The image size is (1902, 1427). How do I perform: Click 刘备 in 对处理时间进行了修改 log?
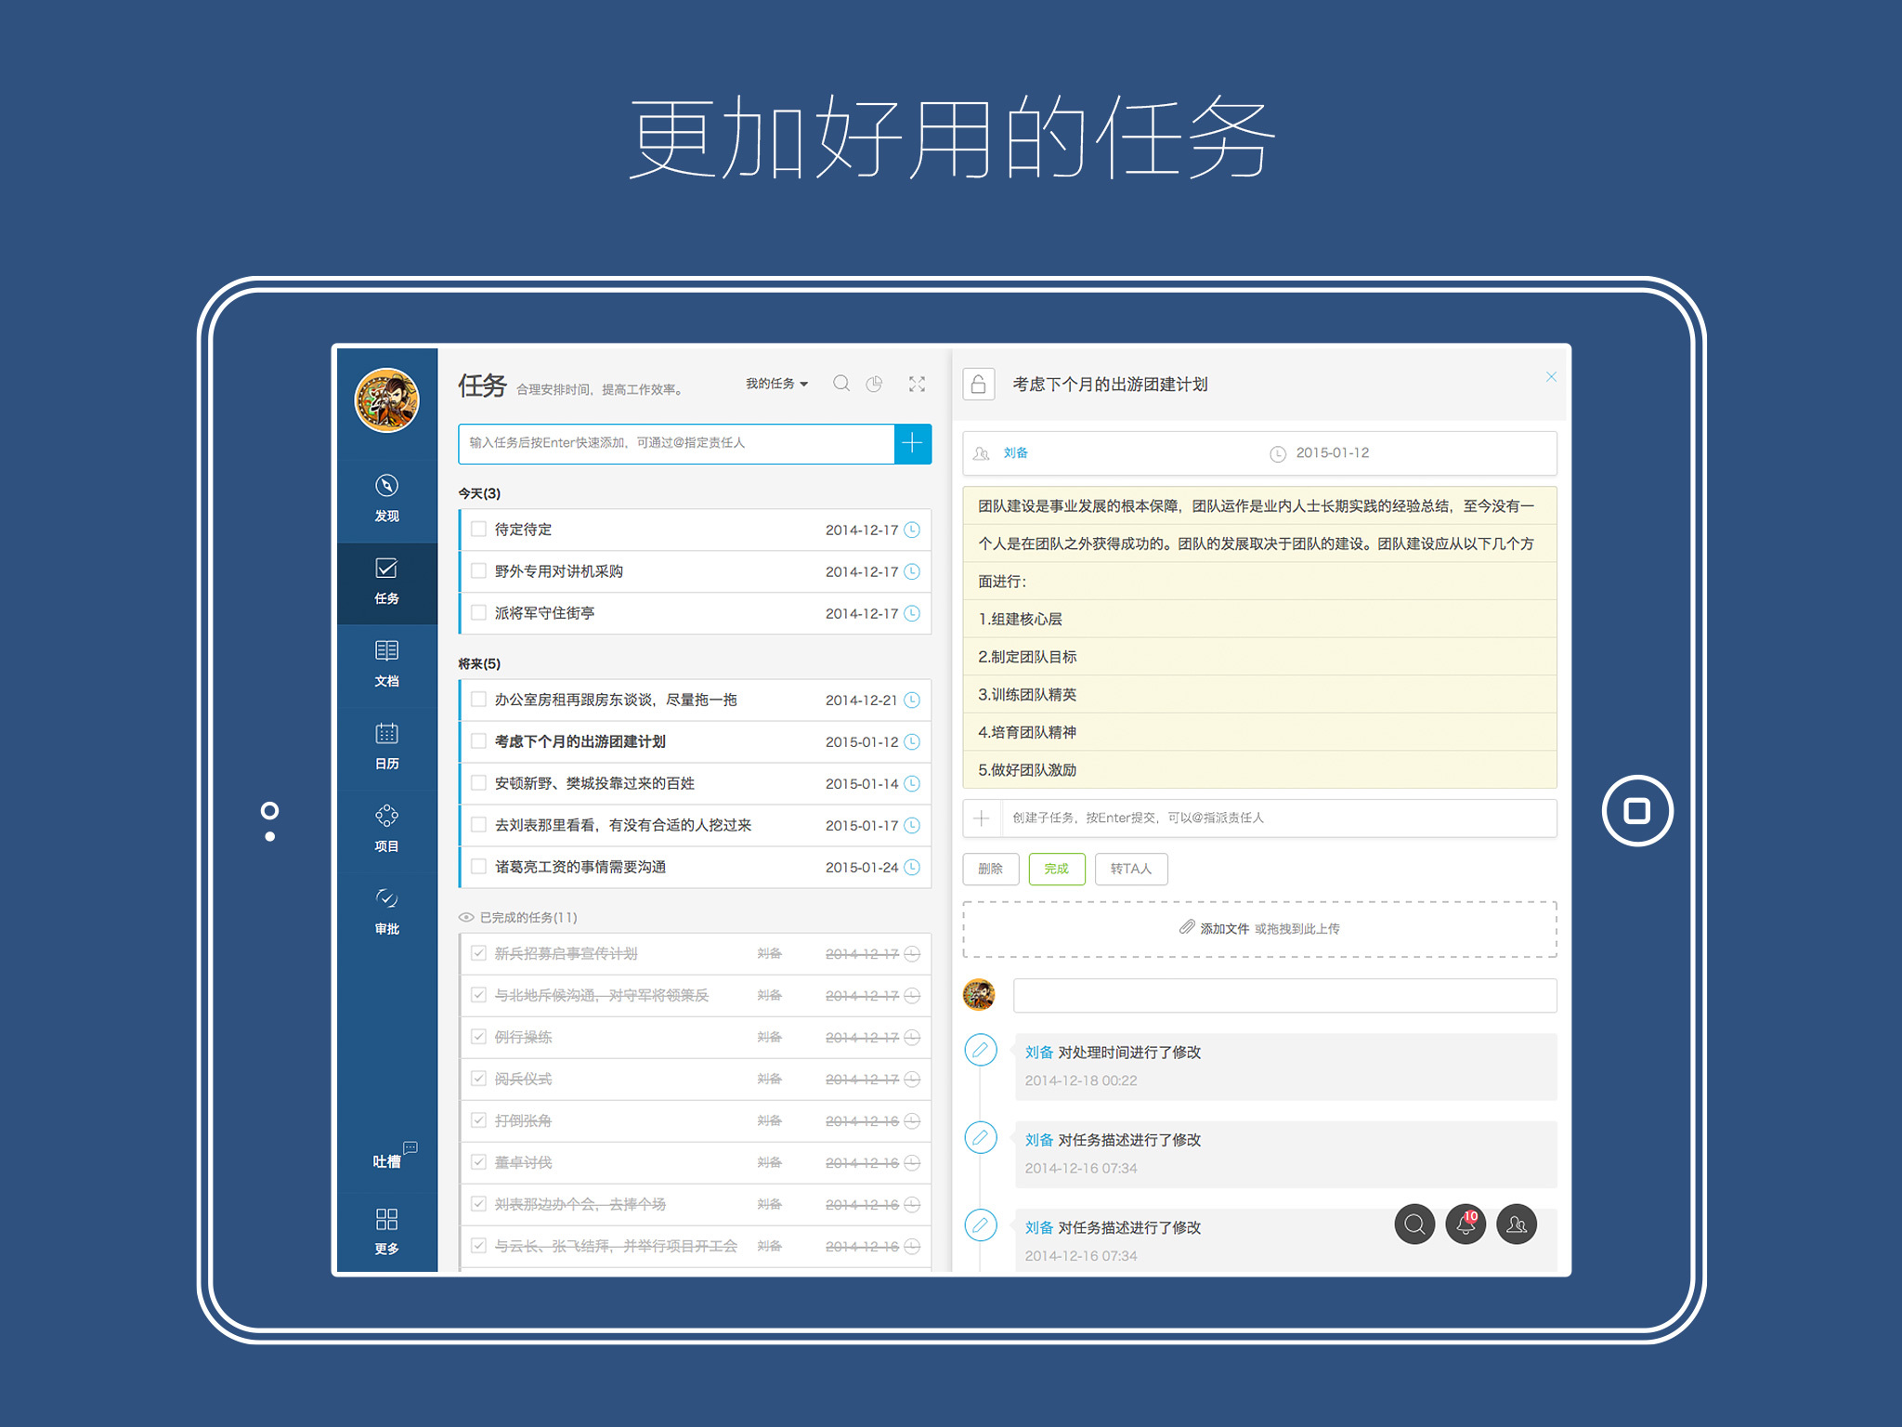[x=1038, y=1052]
